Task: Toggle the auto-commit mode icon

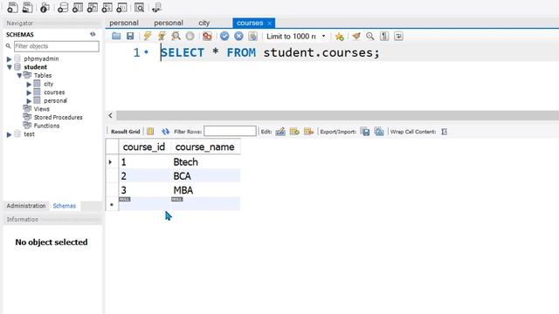Action: [252, 36]
